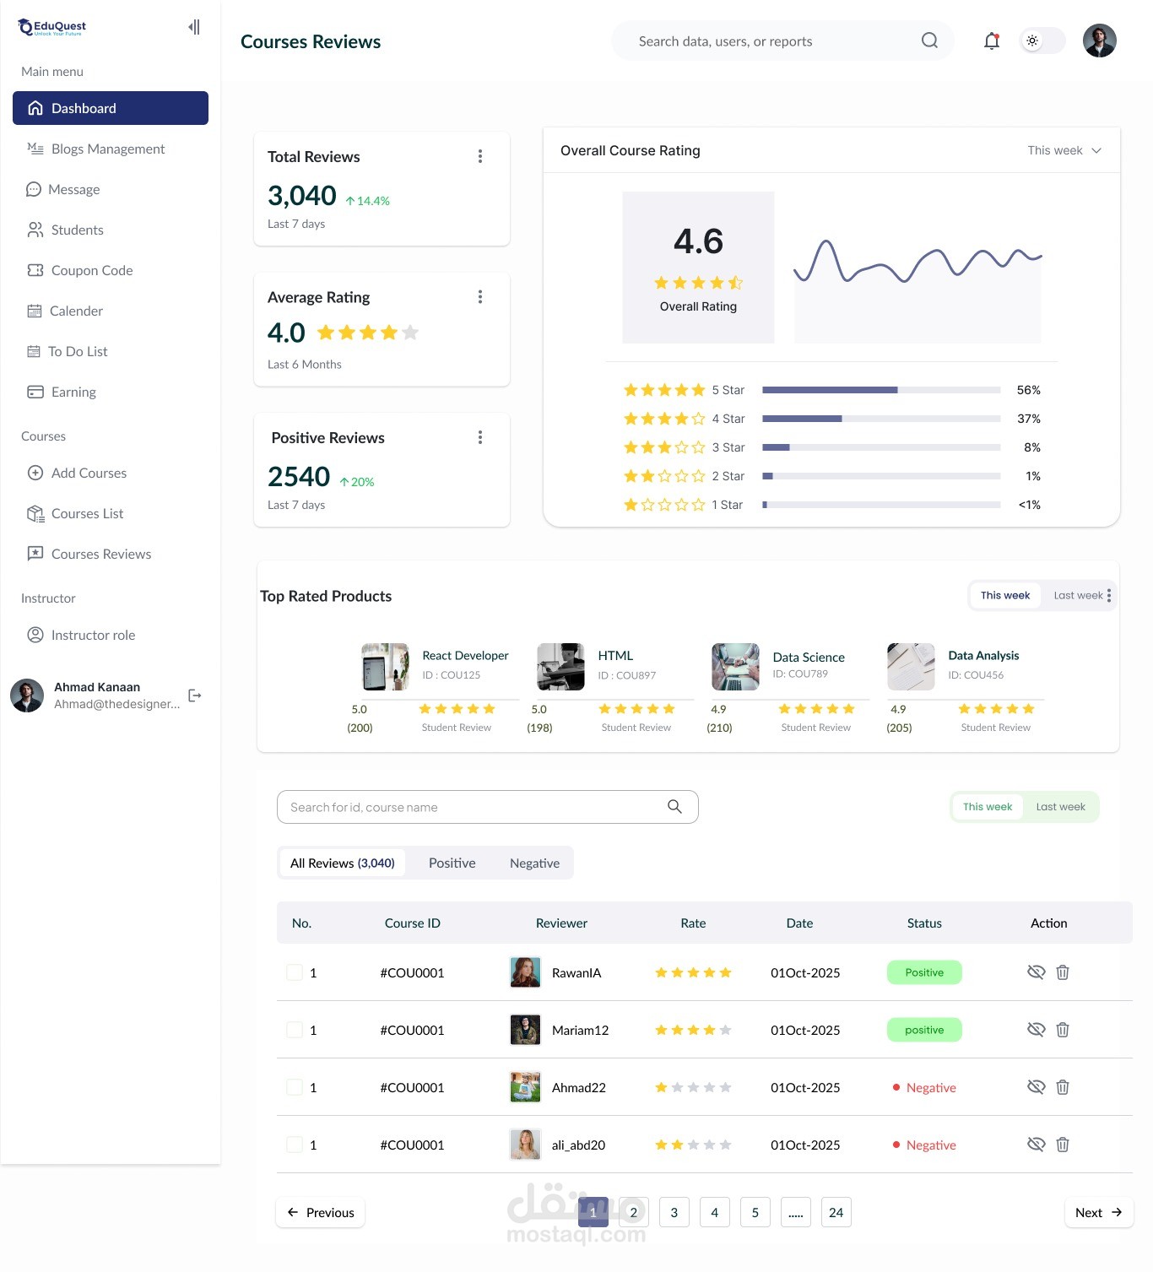
Task: Hide the Ahmad22 review with eye icon
Action: coord(1036,1087)
